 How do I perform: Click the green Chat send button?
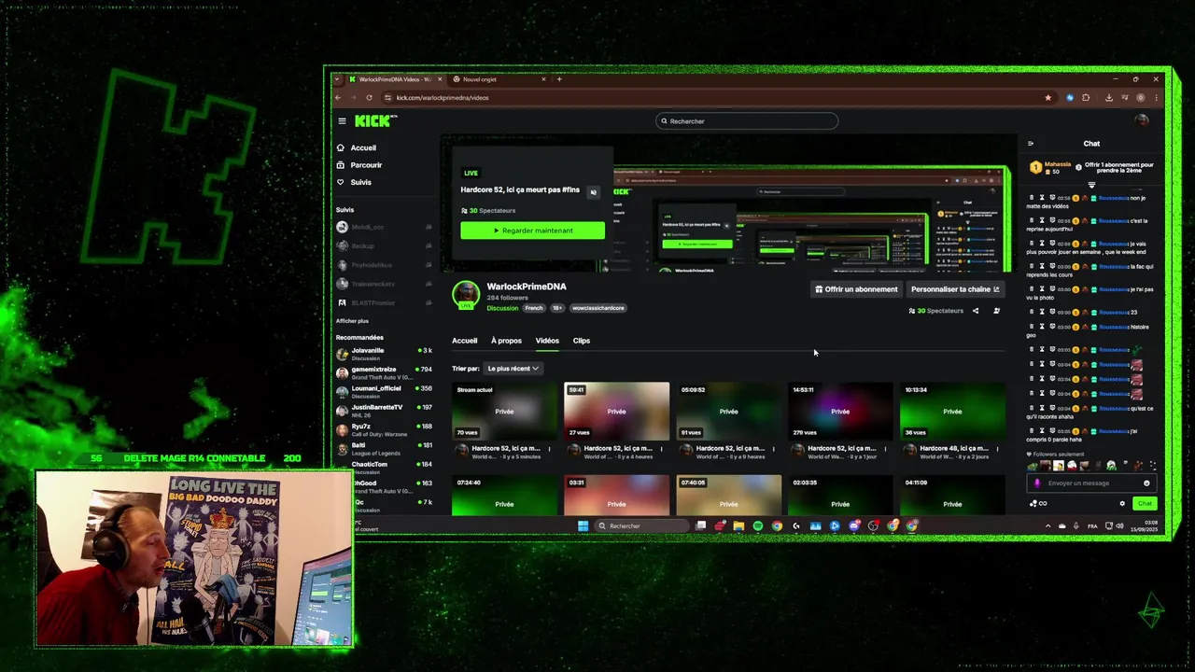[x=1145, y=504]
